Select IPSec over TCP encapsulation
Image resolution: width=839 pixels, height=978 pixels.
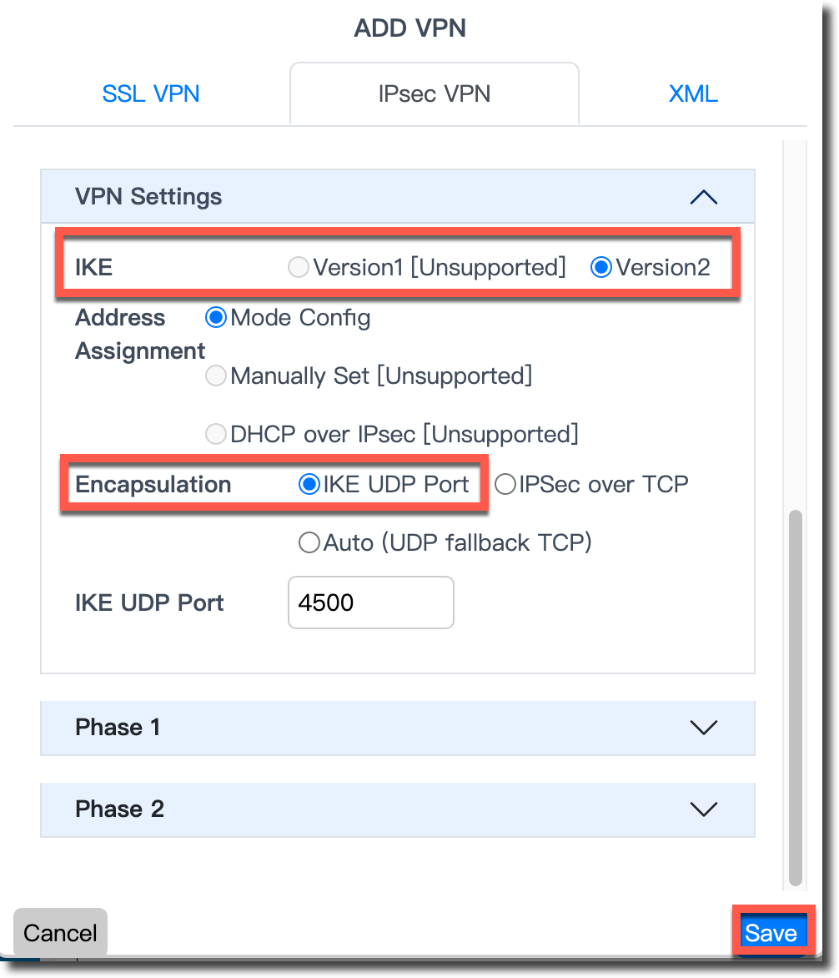505,485
